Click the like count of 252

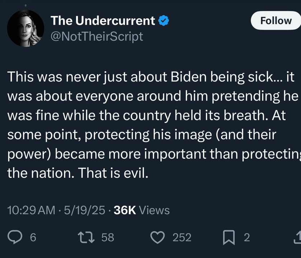tap(182, 237)
